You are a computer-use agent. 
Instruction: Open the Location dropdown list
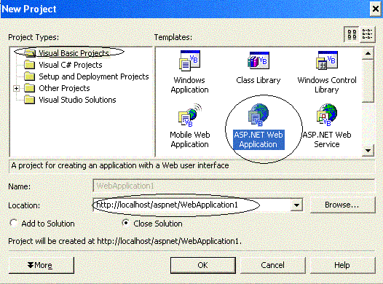pyautogui.click(x=296, y=205)
